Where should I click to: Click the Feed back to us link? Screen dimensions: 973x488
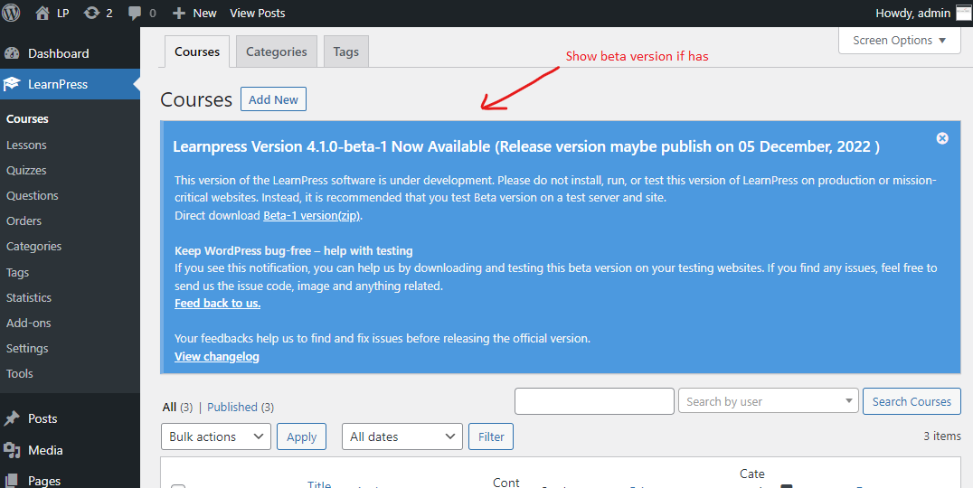[217, 304]
